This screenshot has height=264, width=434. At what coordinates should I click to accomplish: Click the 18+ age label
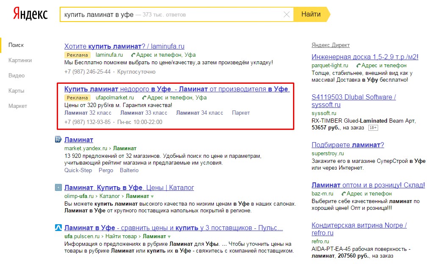pyautogui.click(x=373, y=128)
